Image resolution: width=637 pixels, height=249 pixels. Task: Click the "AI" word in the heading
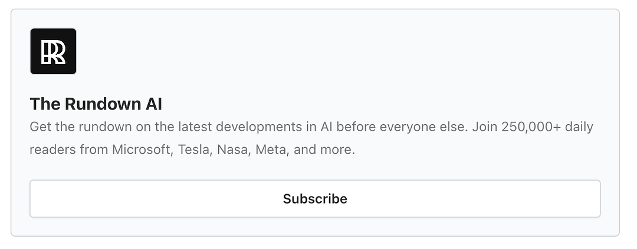[152, 104]
